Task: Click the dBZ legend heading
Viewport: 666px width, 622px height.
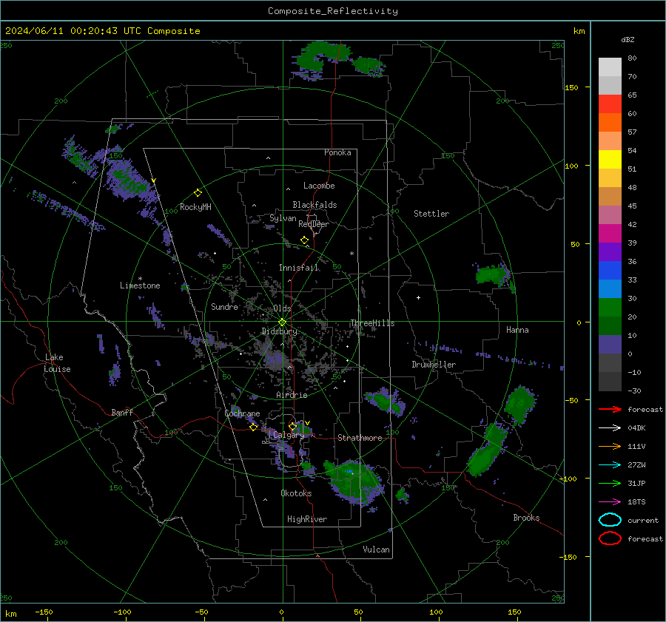Action: (x=628, y=39)
